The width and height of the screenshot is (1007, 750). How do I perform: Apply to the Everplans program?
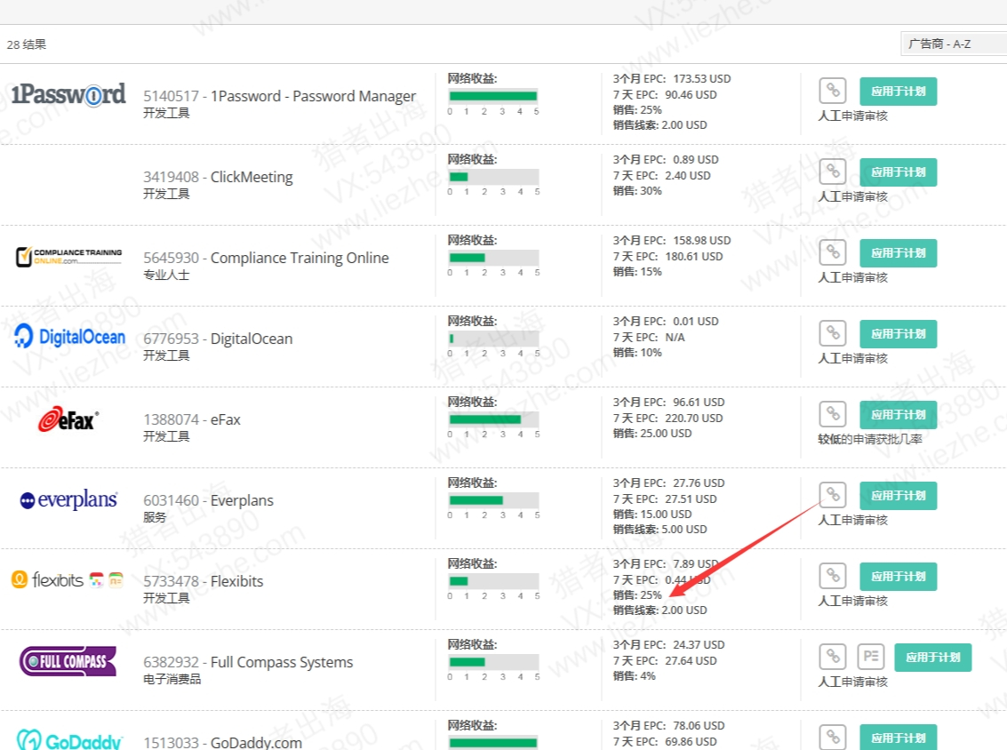[x=898, y=496]
